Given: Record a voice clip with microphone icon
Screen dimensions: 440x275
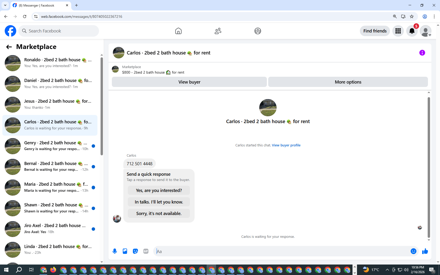Looking at the screenshot, I should click(x=115, y=251).
